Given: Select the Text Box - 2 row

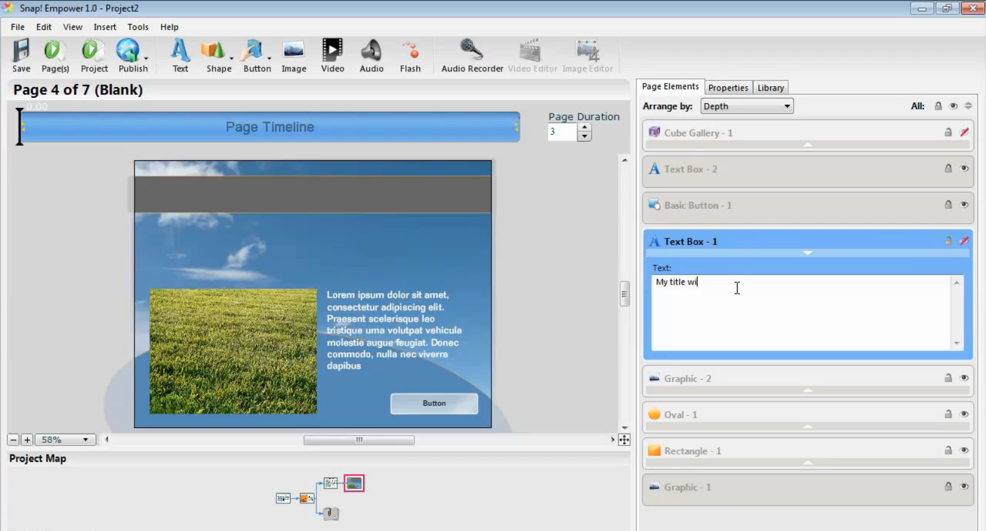Looking at the screenshot, I should tap(808, 171).
